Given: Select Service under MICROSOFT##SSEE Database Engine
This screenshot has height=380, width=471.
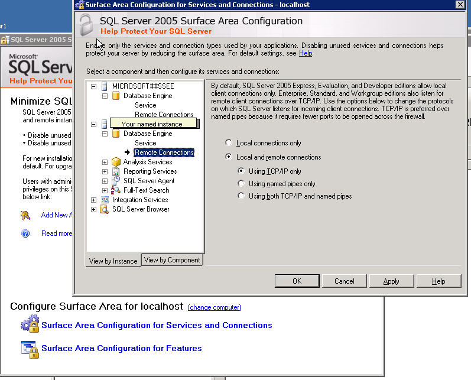Looking at the screenshot, I should tap(145, 105).
